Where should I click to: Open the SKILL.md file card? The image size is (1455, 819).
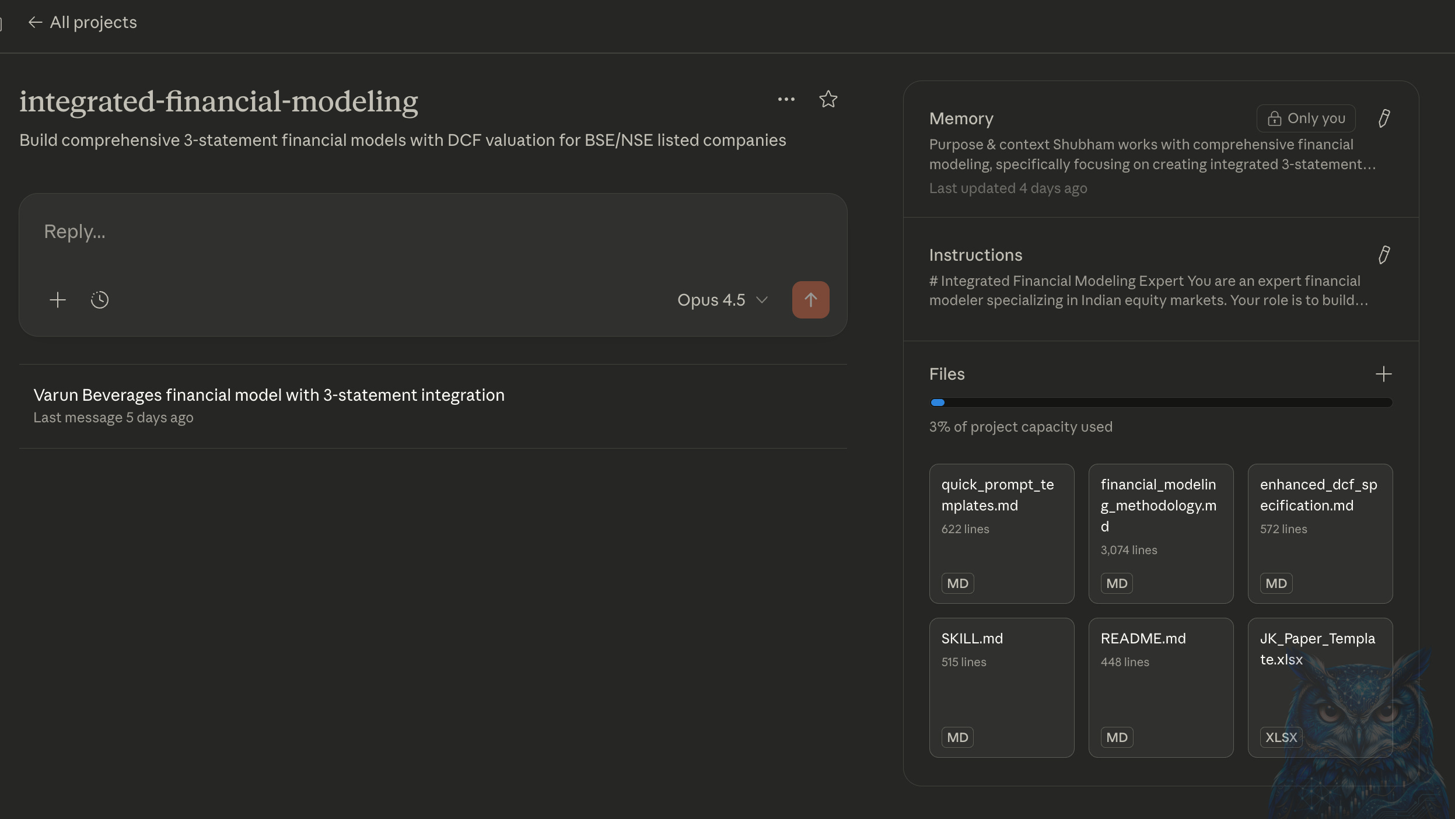coord(1001,687)
